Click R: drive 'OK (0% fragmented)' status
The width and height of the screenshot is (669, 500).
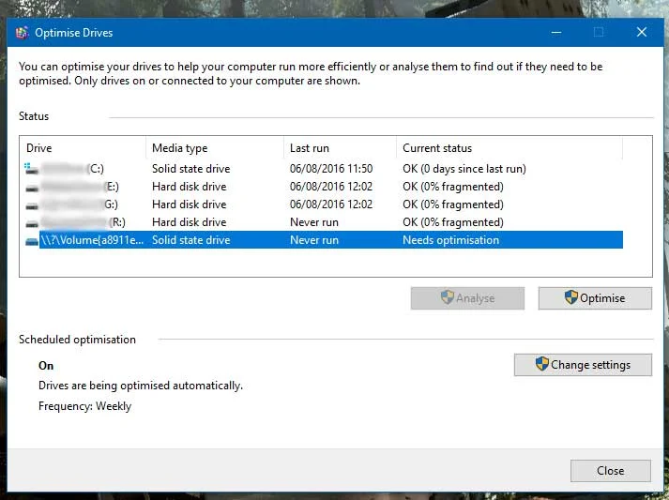pyautogui.click(x=453, y=222)
